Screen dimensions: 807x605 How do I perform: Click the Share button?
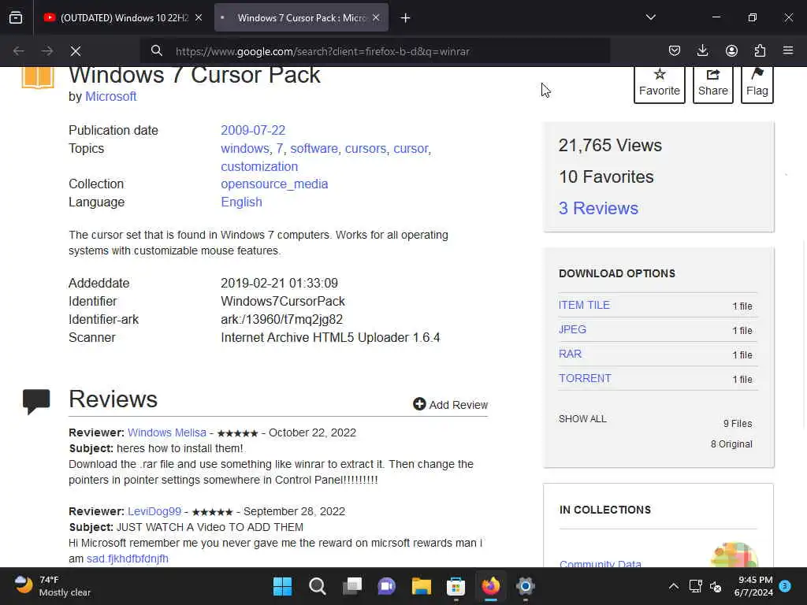pyautogui.click(x=712, y=84)
